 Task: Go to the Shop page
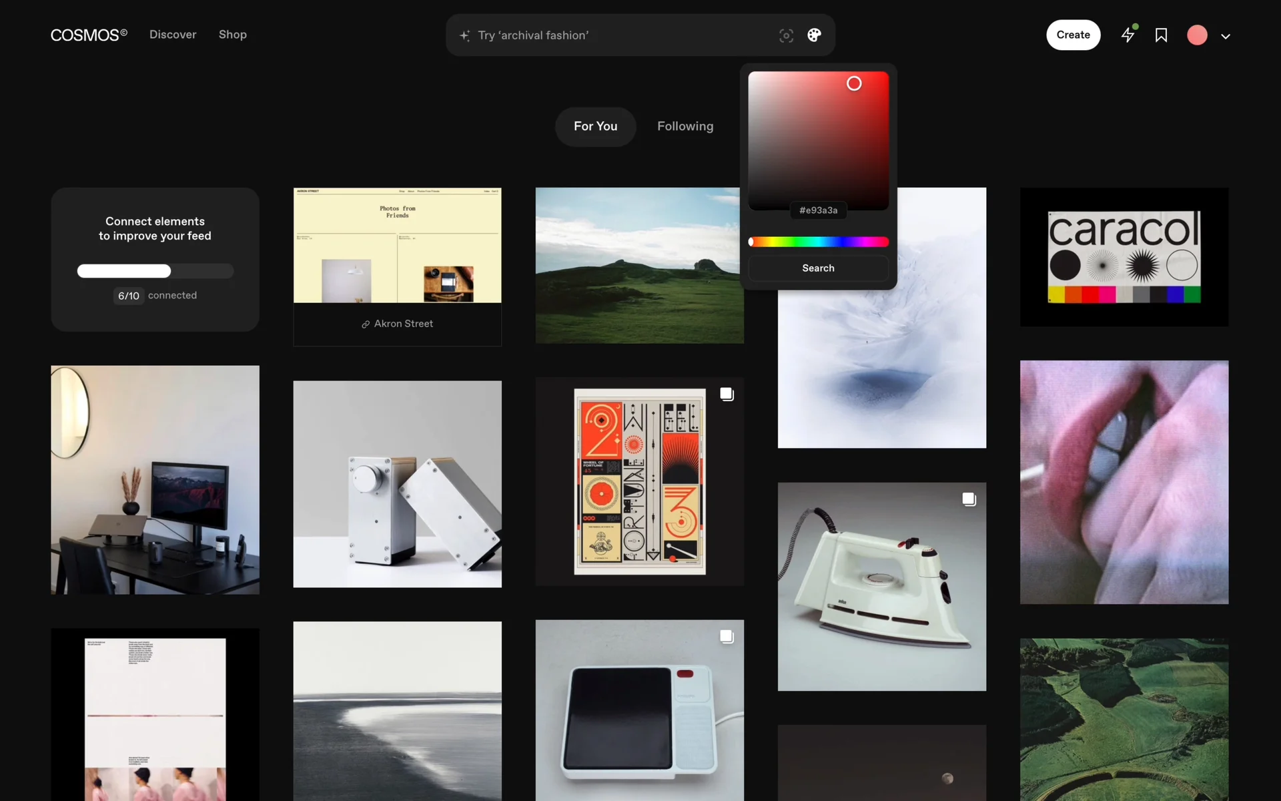[x=232, y=35]
